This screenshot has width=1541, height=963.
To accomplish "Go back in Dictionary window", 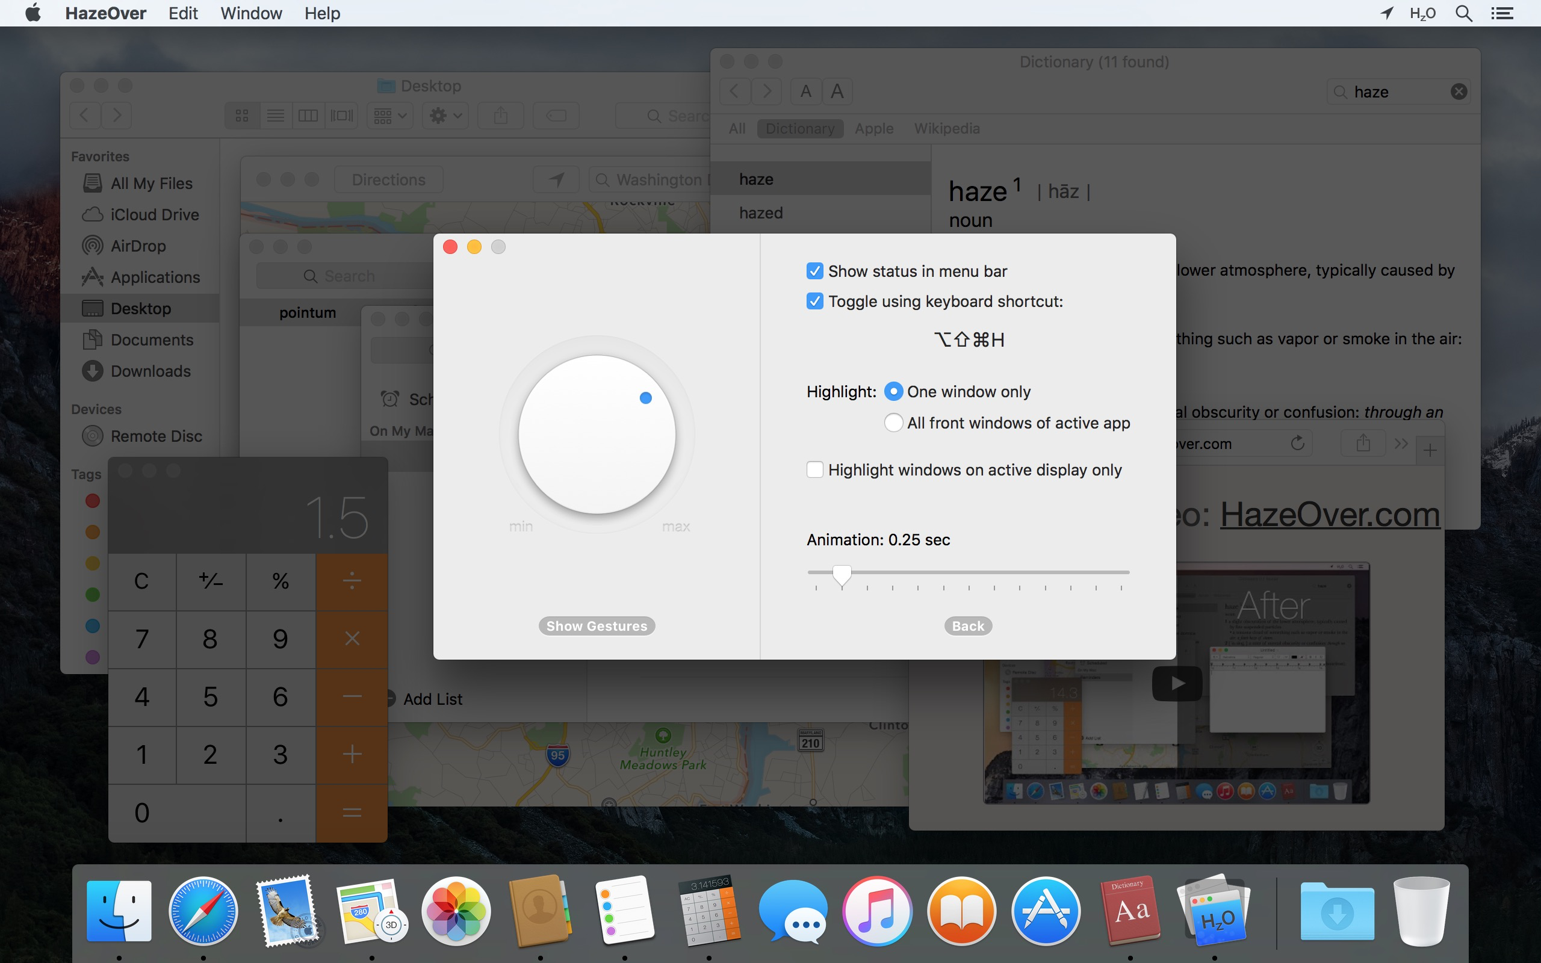I will click(734, 91).
